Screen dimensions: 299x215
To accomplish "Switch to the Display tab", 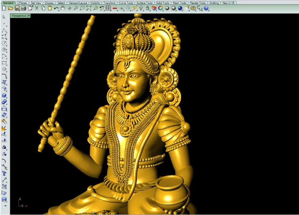I will click(x=49, y=3).
